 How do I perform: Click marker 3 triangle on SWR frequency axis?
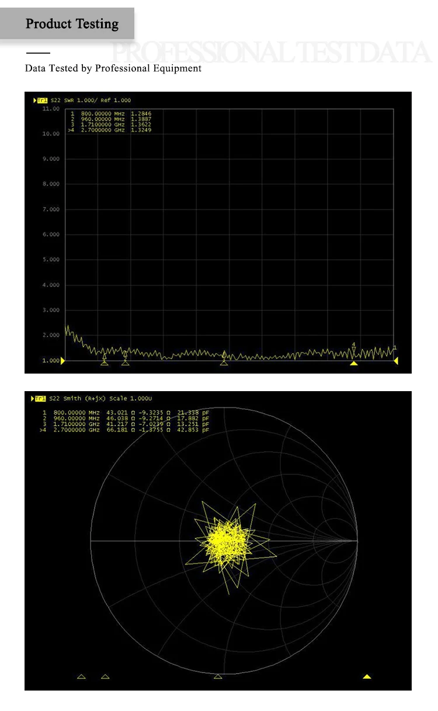pyautogui.click(x=224, y=363)
